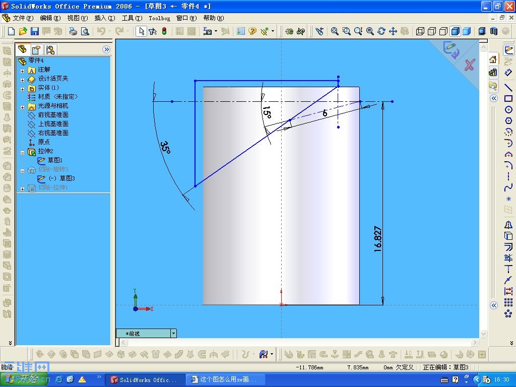Image resolution: width=516 pixels, height=387 pixels.
Task: Click the 35° angle dimension
Action: 165,148
